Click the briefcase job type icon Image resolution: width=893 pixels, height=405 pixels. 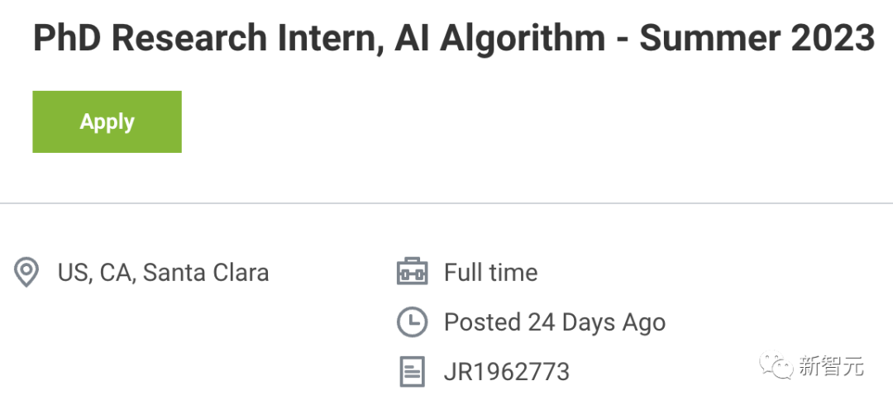(x=412, y=272)
